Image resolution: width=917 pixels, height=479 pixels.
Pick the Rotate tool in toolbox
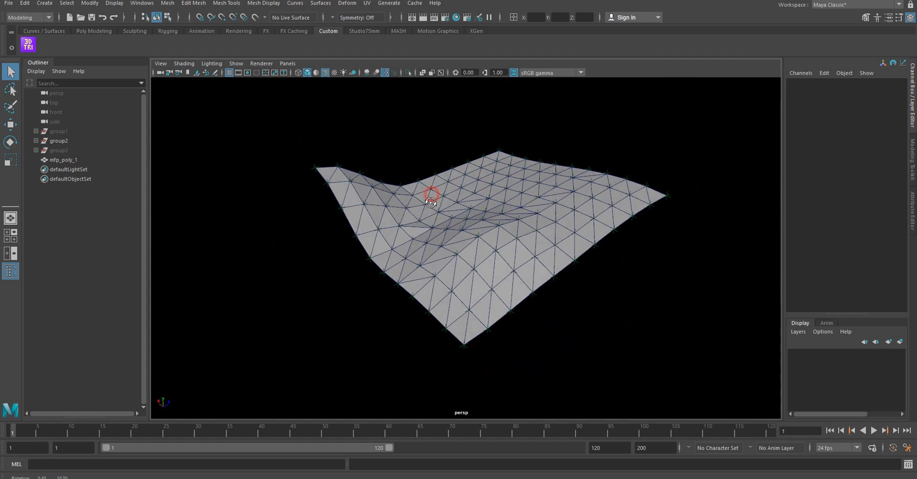click(x=10, y=142)
